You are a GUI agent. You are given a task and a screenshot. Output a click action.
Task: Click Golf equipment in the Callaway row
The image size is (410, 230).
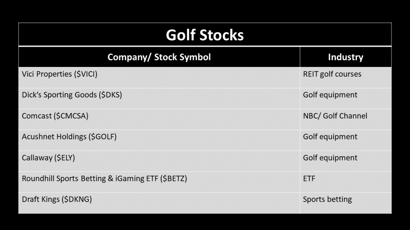(330, 158)
